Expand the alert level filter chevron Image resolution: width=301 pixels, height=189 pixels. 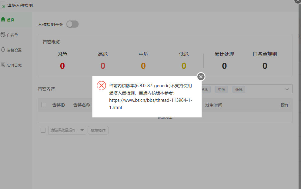coord(287,89)
